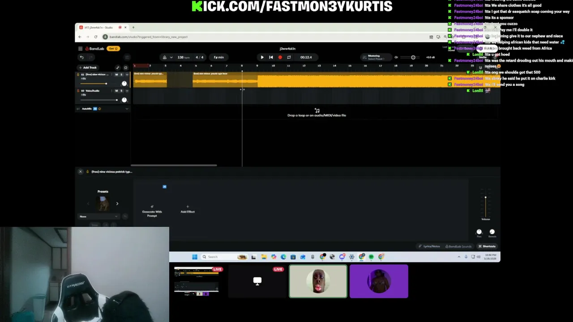
Task: Mute track 01 with its M button
Action: (116, 75)
